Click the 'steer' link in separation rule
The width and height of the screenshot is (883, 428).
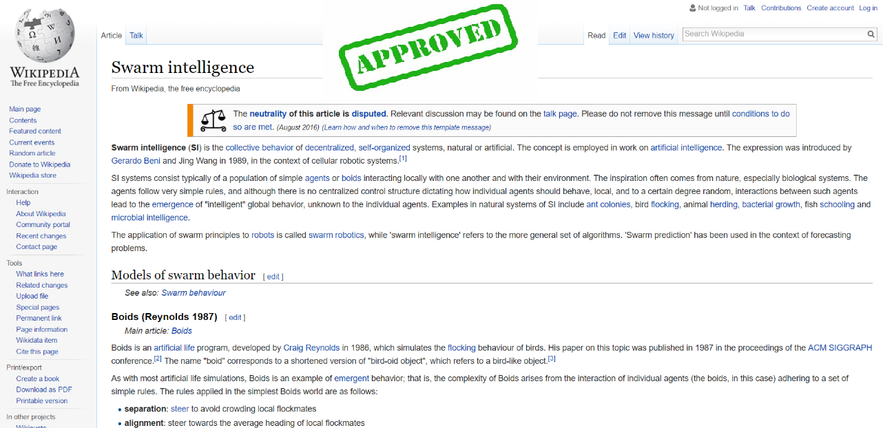click(x=180, y=409)
